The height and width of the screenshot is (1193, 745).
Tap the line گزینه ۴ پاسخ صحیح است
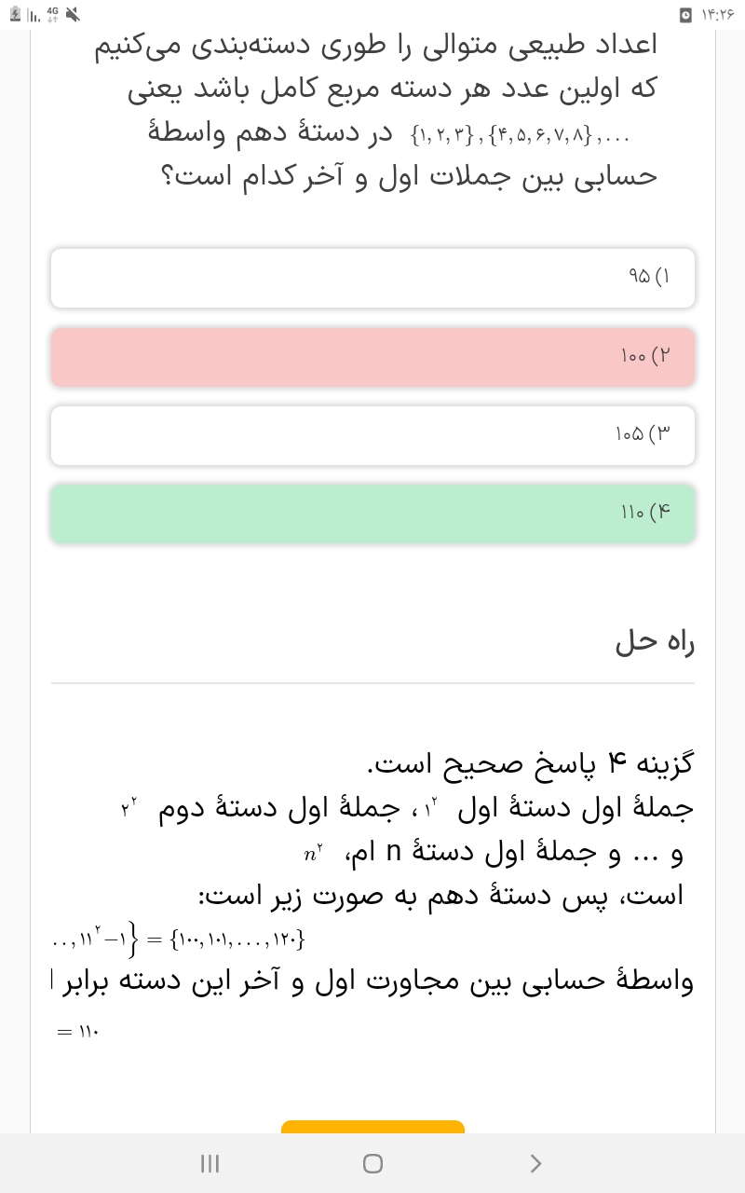[x=531, y=765]
